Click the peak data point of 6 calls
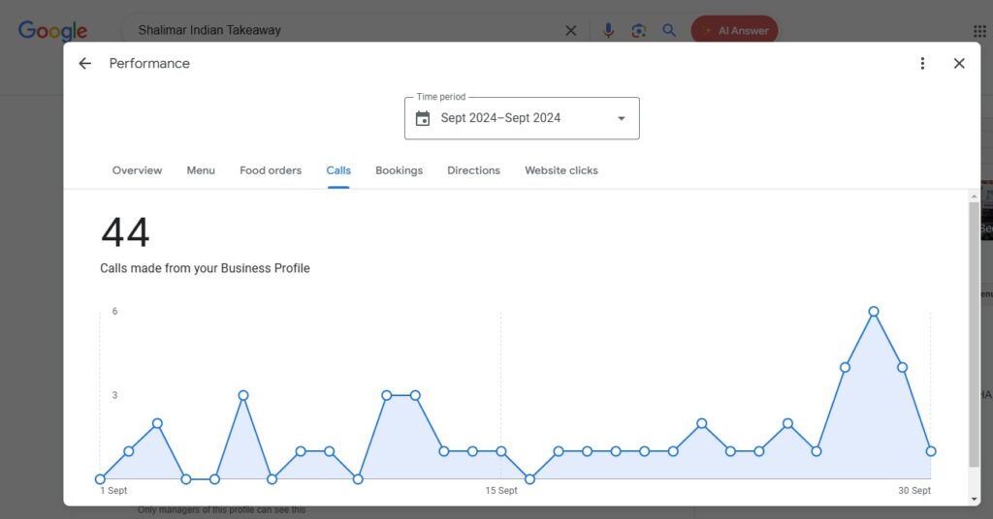Viewport: 993px width, 519px height. [874, 312]
